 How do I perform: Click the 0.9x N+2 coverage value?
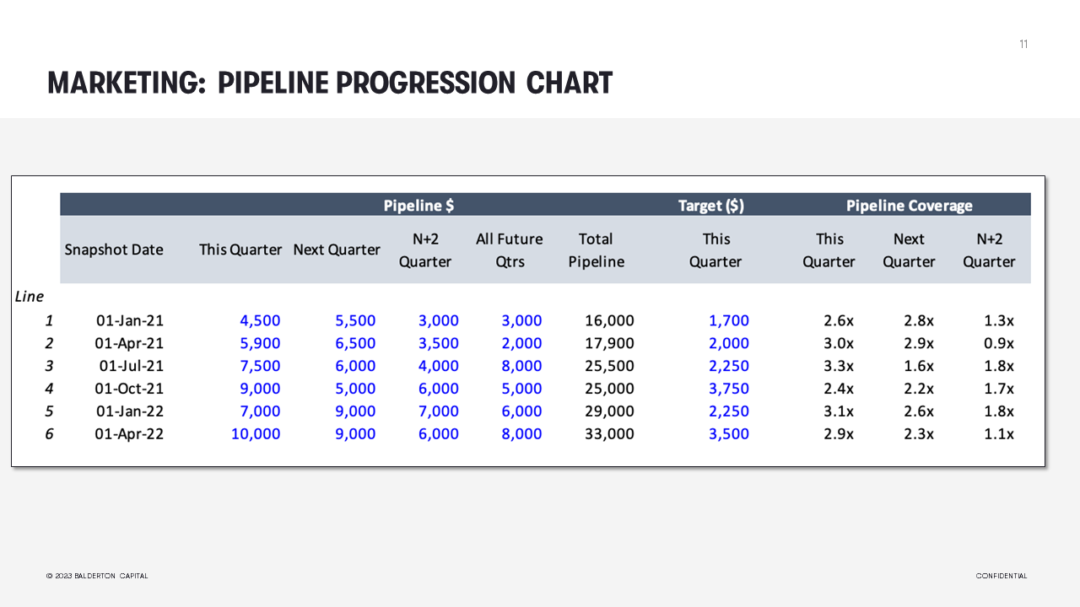pos(999,342)
